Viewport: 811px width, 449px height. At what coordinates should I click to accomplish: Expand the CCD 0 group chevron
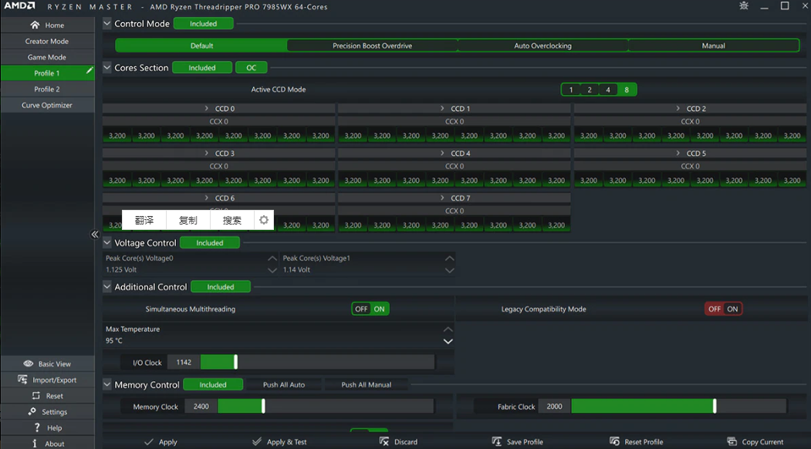(x=207, y=109)
